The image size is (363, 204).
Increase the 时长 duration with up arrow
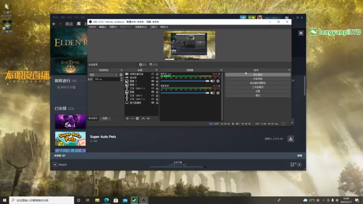click(x=122, y=78)
